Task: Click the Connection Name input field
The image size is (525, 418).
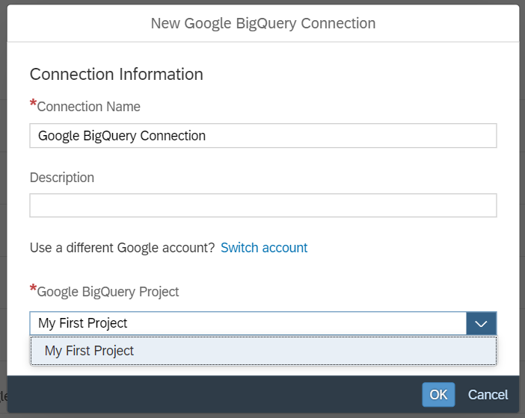Action: coord(263,136)
